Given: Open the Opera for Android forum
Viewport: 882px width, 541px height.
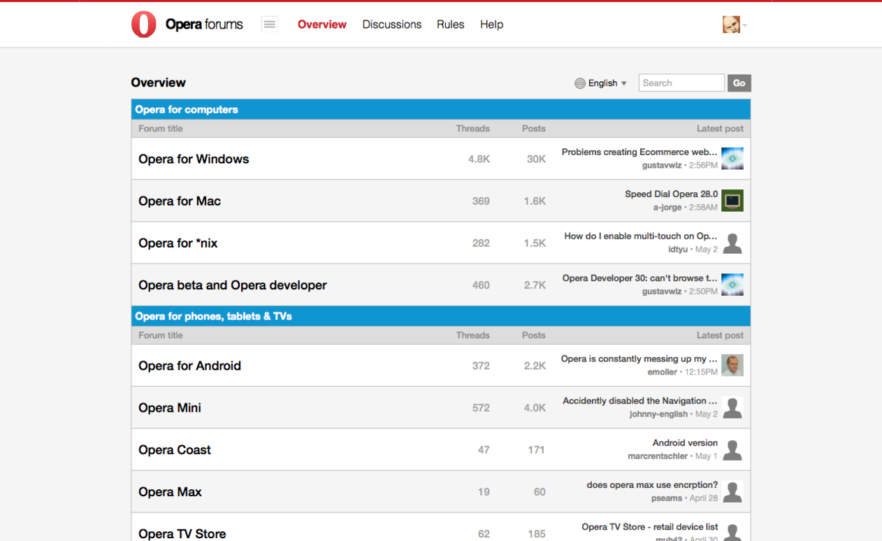Looking at the screenshot, I should coord(189,366).
